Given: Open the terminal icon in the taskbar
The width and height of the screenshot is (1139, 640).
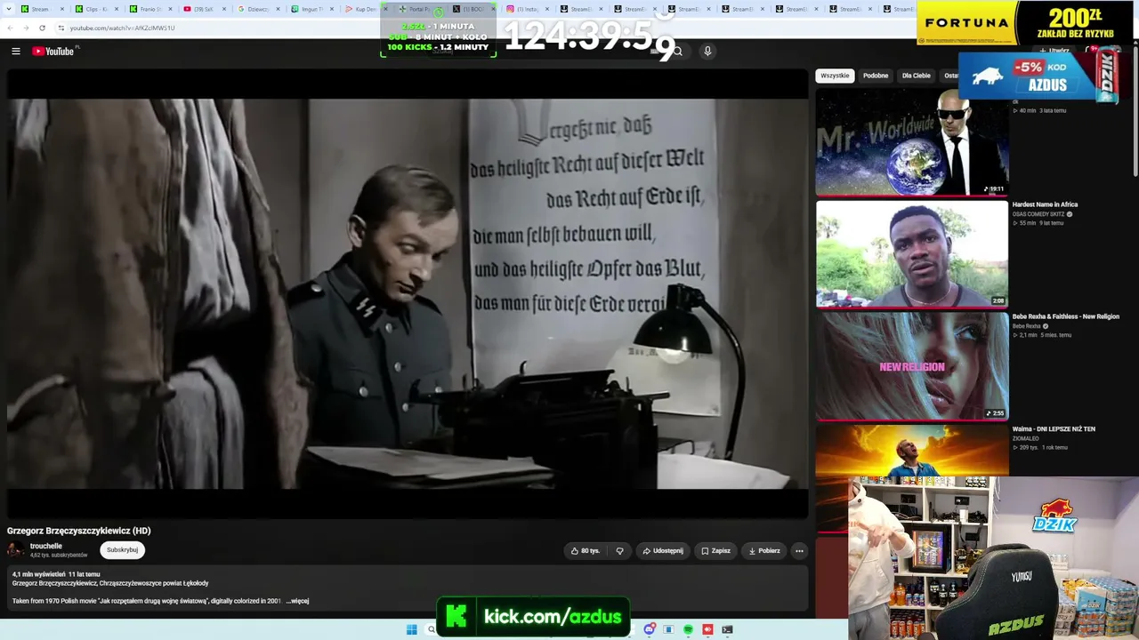Looking at the screenshot, I should coord(727,629).
